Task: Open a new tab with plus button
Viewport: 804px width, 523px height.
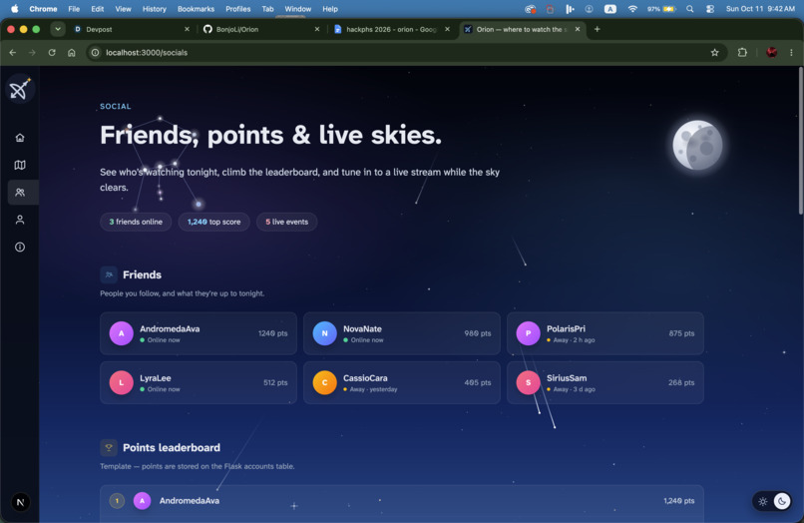Action: [597, 29]
